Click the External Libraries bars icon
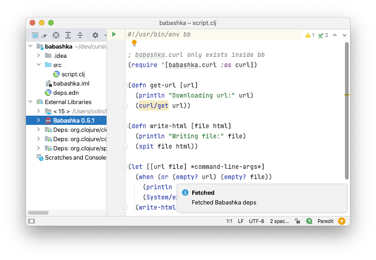This screenshot has width=376, height=260. tap(39, 102)
